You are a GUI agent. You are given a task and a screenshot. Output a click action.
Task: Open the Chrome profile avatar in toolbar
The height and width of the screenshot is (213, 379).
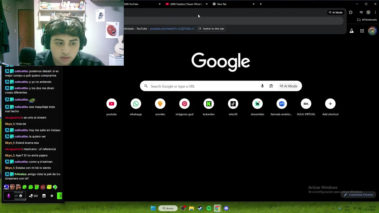point(368,12)
